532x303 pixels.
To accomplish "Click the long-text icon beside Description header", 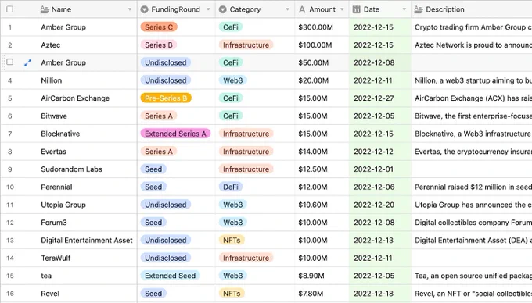I will point(419,9).
